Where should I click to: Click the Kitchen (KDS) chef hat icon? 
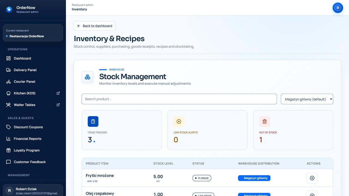[8, 93]
